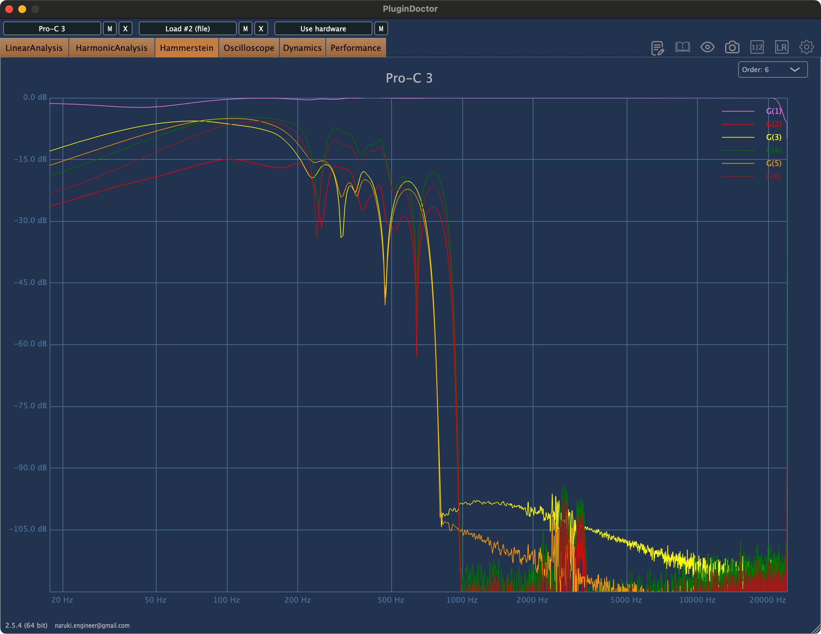
Task: Open the Pro-C 3 plugin slot selector
Action: pyautogui.click(x=52, y=29)
